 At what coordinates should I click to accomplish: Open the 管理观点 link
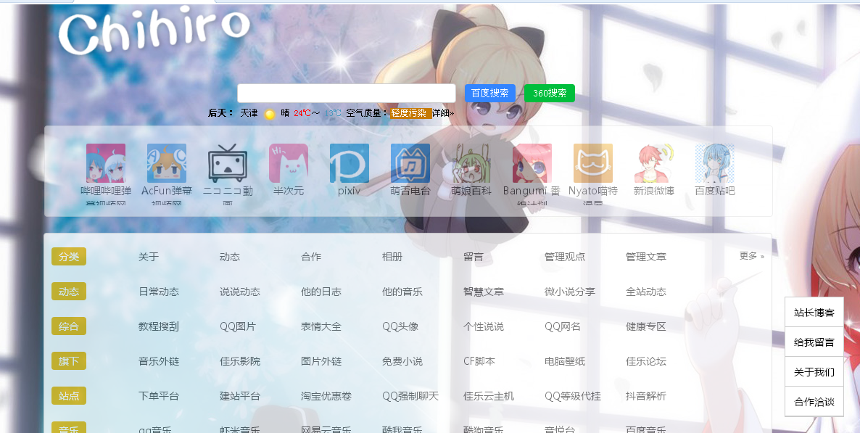(x=564, y=256)
